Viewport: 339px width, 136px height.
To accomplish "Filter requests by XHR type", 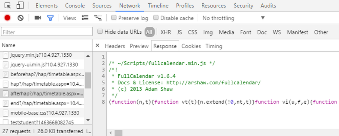I will 166,32.
